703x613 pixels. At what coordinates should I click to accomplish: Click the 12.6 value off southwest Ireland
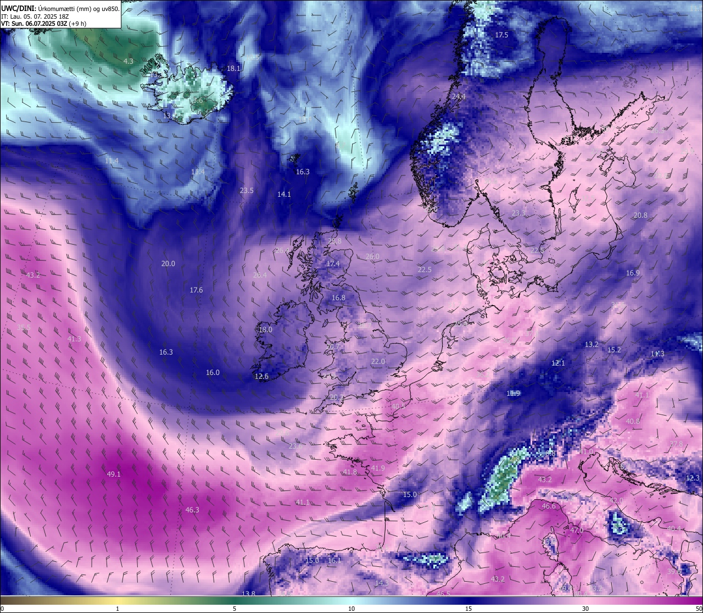click(x=261, y=376)
